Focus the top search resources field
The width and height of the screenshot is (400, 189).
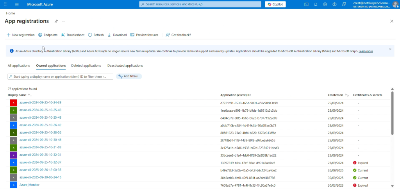pos(200,4)
